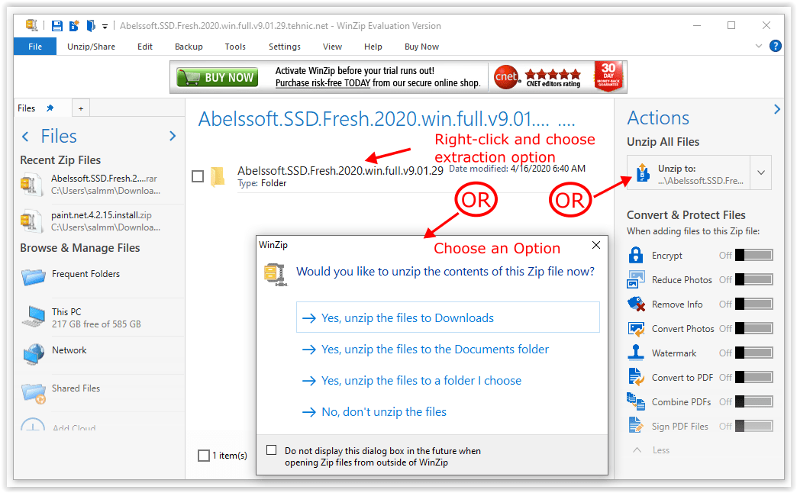Click the Purchase risk-free TODAY link
Screen dimensions: 797x493
(323, 83)
